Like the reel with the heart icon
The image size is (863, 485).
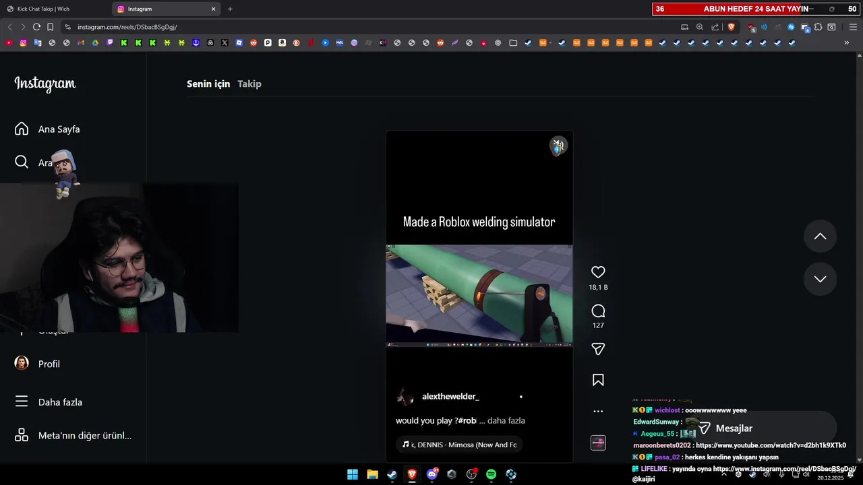[x=598, y=272]
